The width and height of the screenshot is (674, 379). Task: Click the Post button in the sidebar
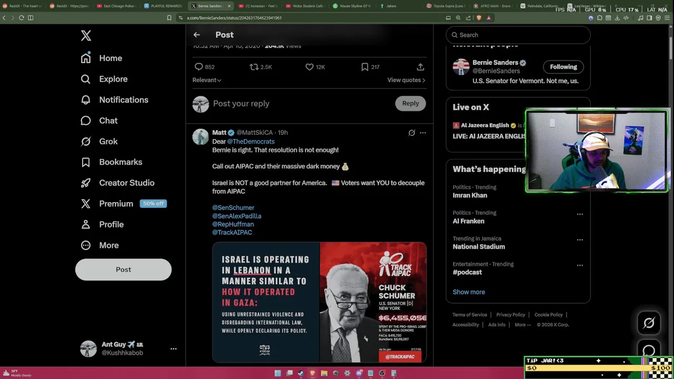point(123,270)
